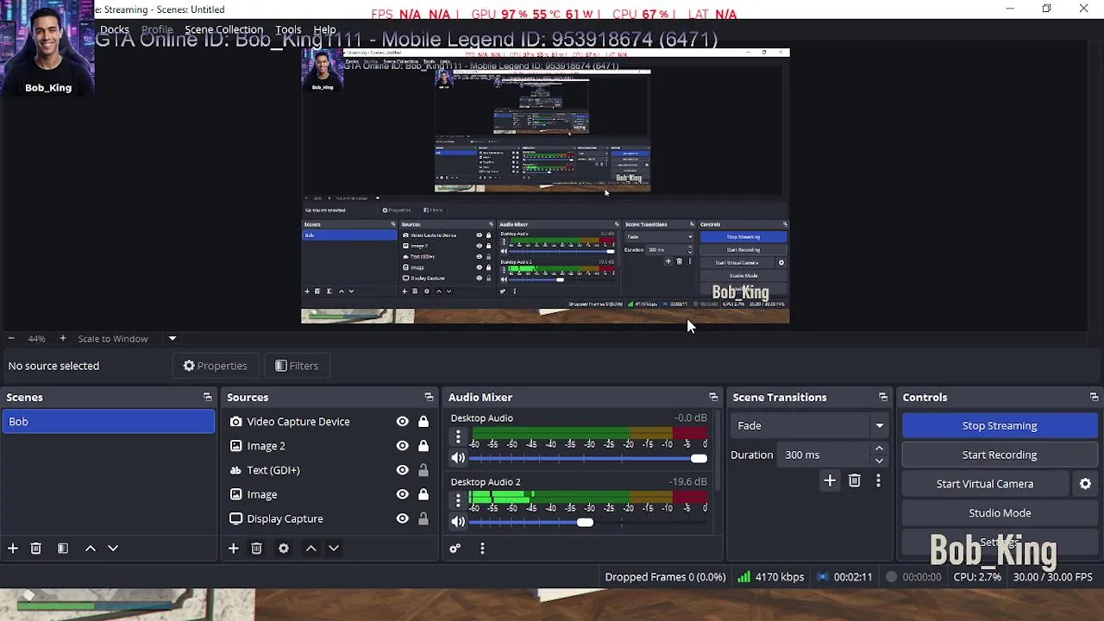Open the Docks menu
Viewport: 1104px width, 621px height.
click(x=115, y=29)
